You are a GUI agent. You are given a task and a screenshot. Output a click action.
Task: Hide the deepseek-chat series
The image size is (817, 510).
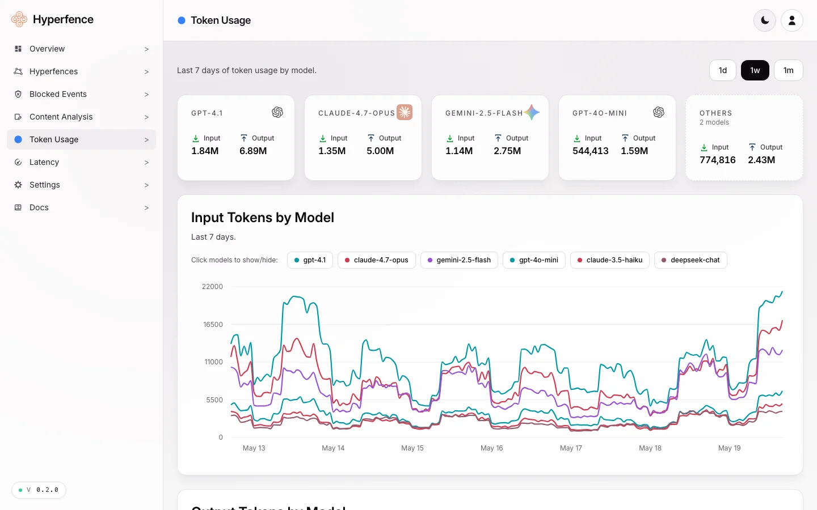point(690,260)
